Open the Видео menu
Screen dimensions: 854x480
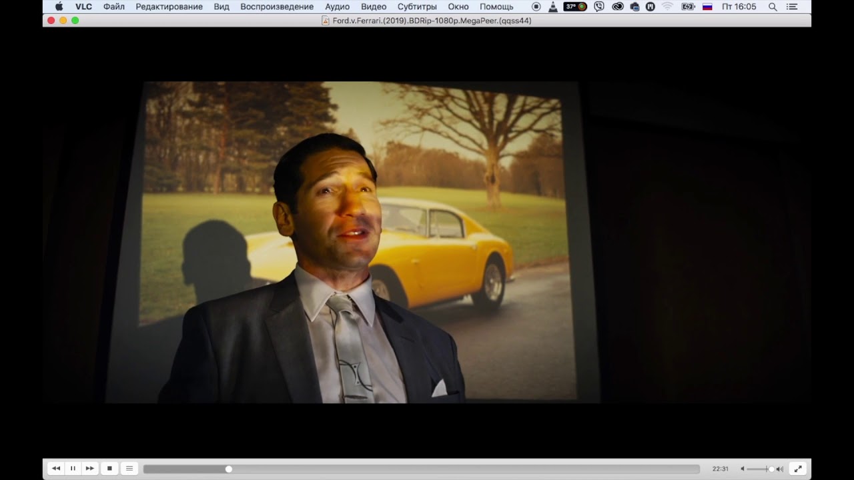[374, 7]
